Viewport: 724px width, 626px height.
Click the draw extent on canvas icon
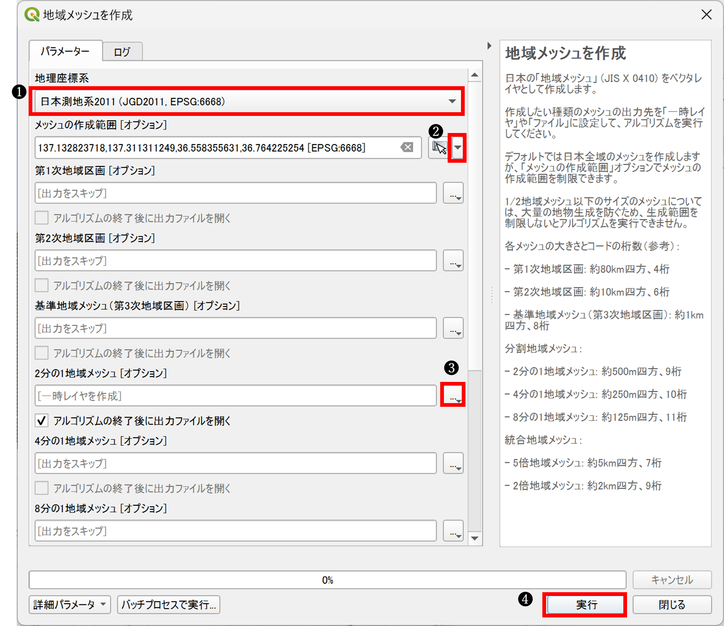[x=439, y=148]
